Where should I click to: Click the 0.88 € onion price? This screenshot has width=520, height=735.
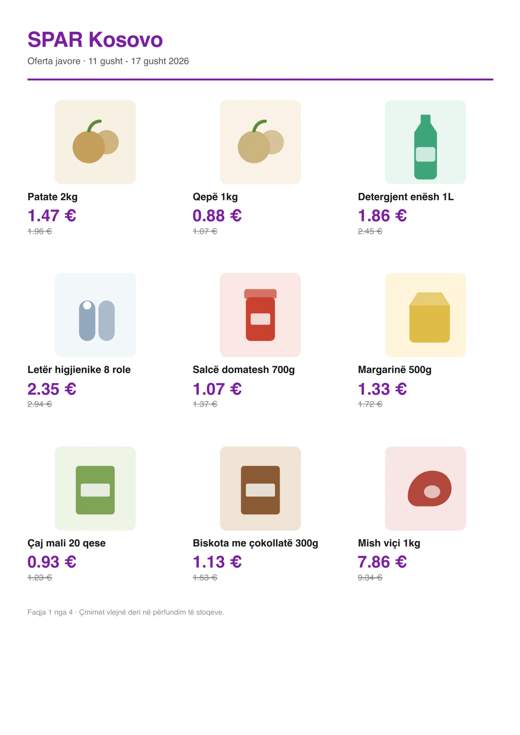click(217, 216)
